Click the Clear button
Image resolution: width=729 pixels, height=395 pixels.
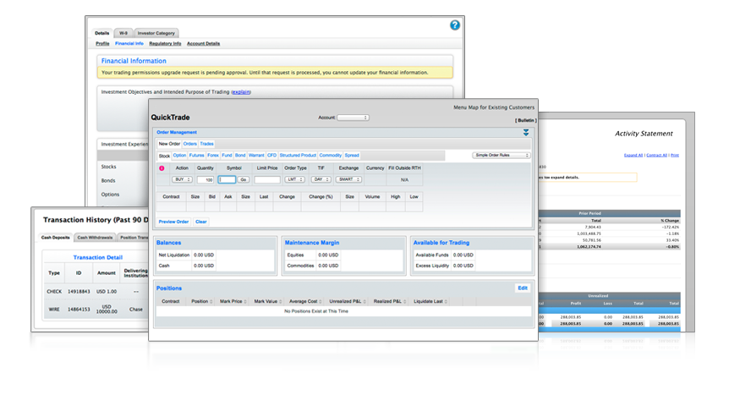pos(200,222)
